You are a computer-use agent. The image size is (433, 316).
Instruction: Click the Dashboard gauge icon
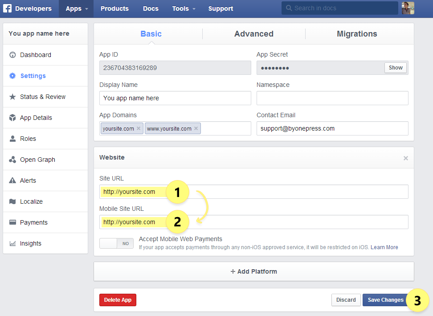click(12, 55)
